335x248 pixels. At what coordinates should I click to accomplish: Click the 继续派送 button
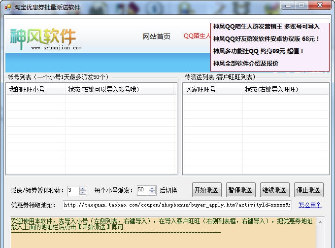point(275,190)
